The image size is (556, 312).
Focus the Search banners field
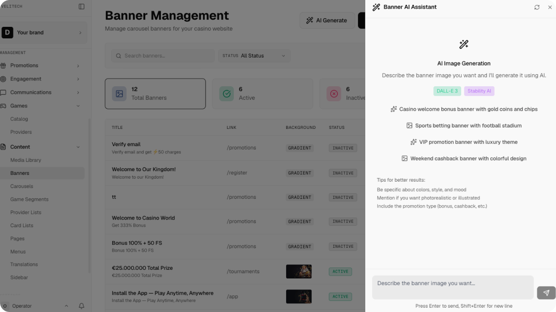point(163,56)
